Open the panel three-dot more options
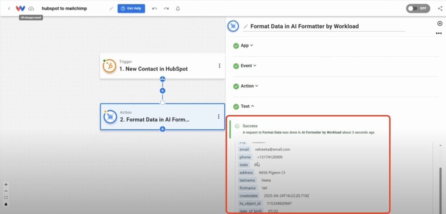Image resolution: width=446 pixels, height=214 pixels. [x=439, y=33]
